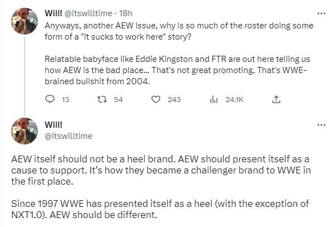
Task: Click the reply speech bubble icon
Action: (x=50, y=99)
